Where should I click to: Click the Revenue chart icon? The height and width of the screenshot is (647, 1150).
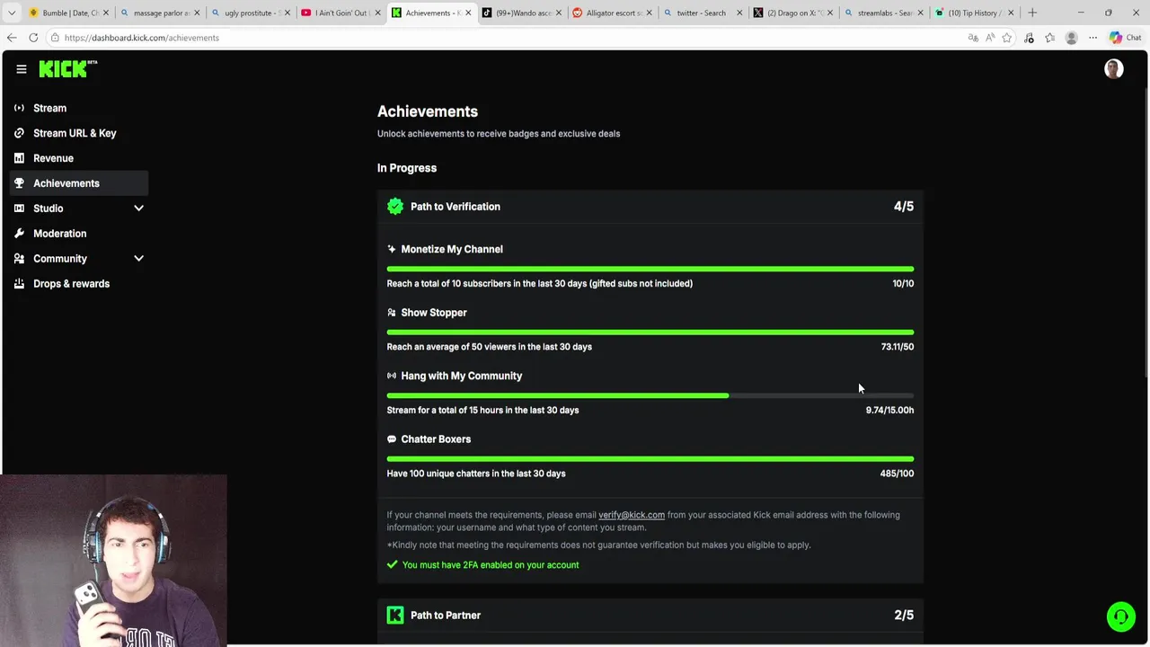click(x=19, y=158)
